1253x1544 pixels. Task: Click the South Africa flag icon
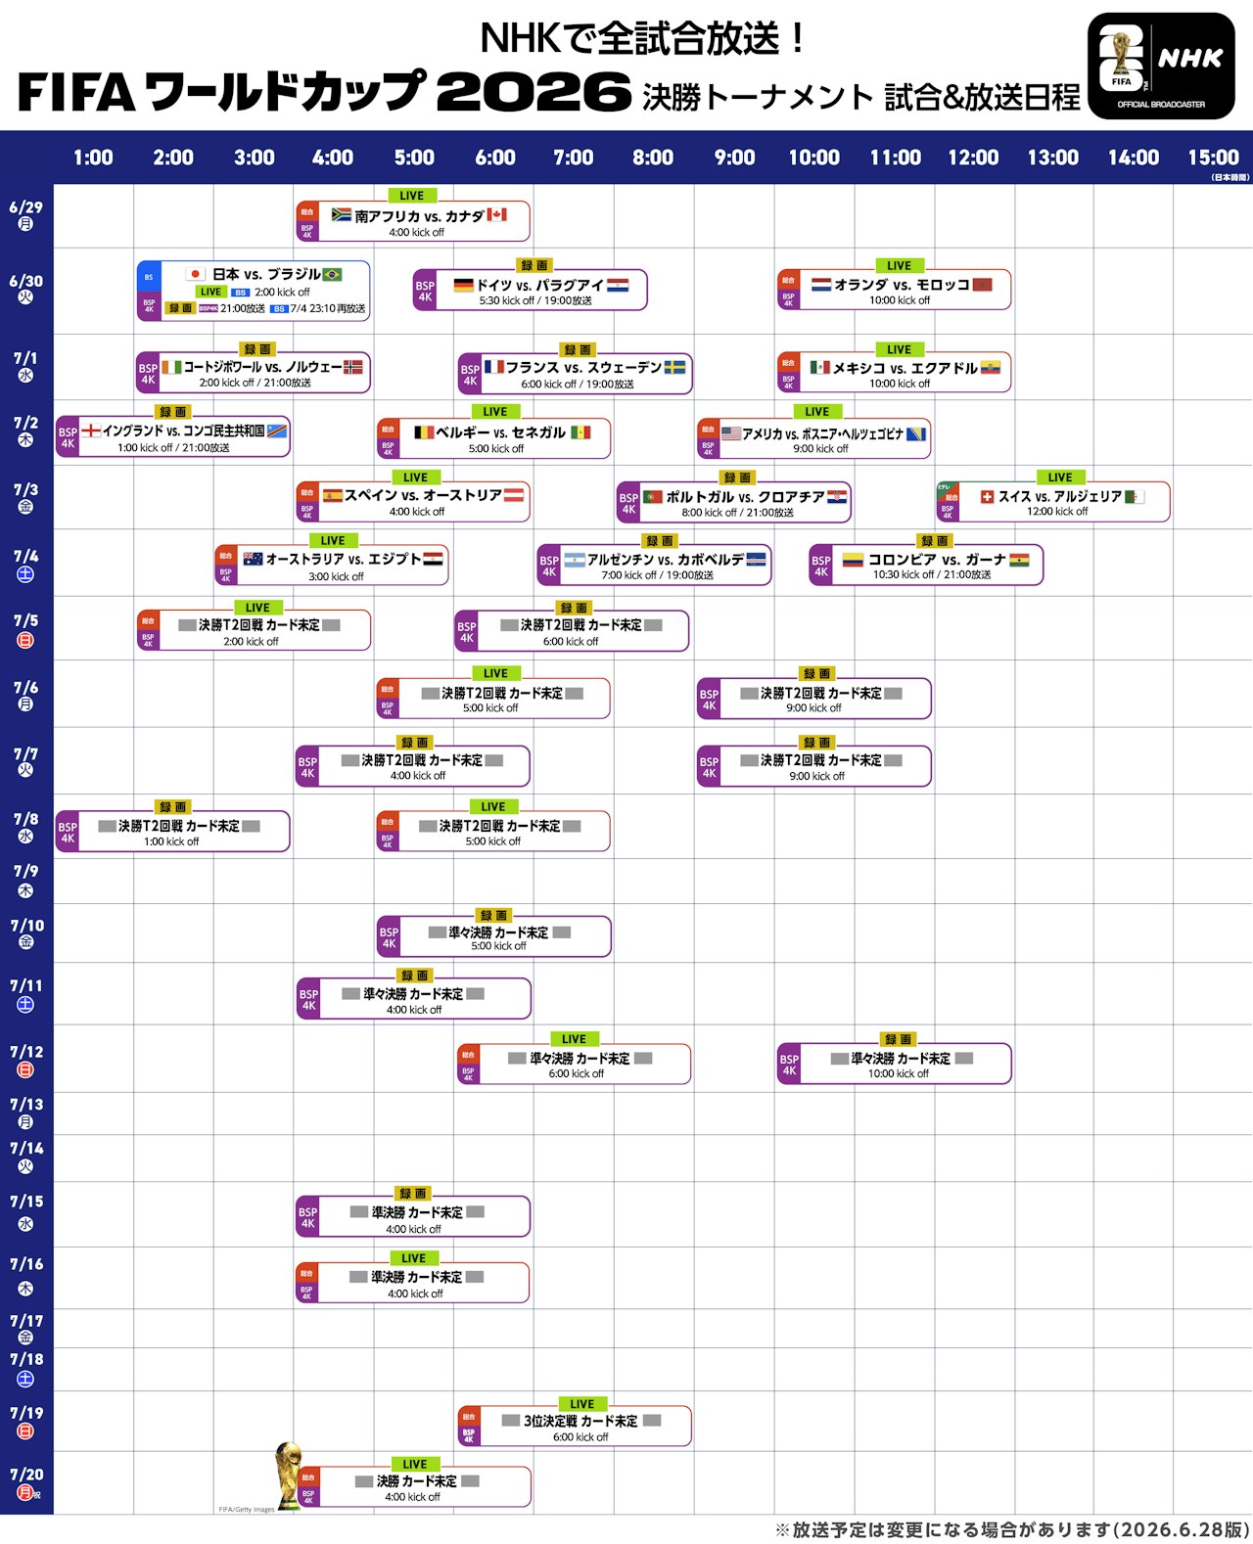coord(342,214)
